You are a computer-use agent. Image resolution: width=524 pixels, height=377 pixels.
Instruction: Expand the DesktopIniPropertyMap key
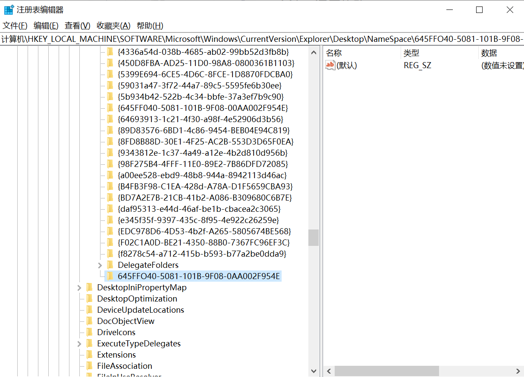pyautogui.click(x=79, y=288)
